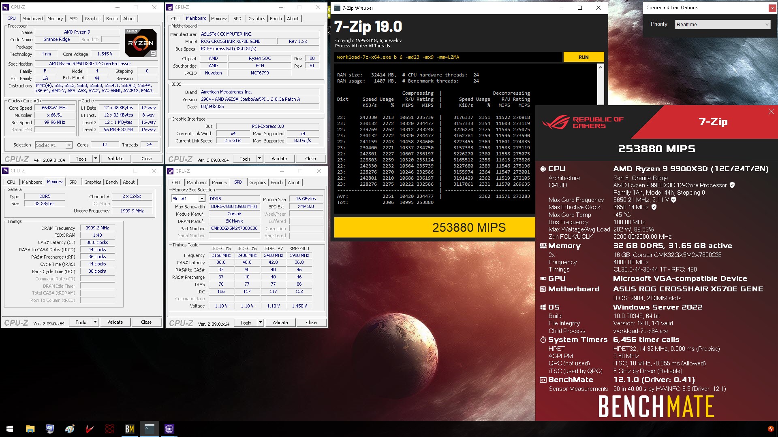Click the verified shield beside CPUID line
The height and width of the screenshot is (437, 778).
click(x=732, y=185)
